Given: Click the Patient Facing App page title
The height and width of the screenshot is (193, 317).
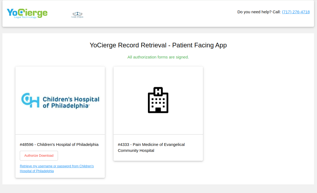Looking at the screenshot, I should (x=158, y=45).
